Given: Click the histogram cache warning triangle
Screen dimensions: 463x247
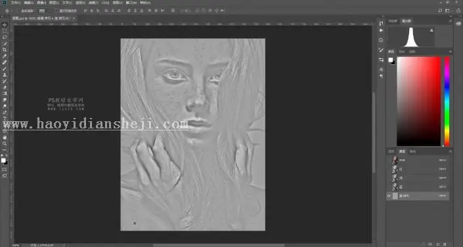Looking at the screenshot, I should pos(431,30).
